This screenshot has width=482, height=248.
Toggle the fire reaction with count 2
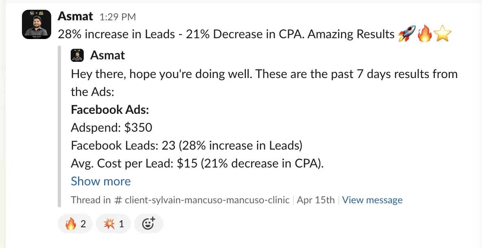(x=75, y=224)
